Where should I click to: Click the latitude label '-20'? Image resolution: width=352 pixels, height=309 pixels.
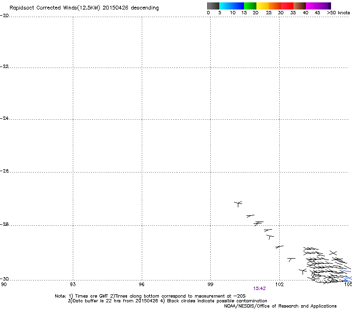(x=4, y=16)
